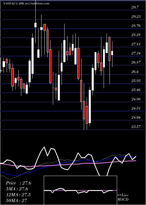This screenshot has height=205, width=146.
Task: Click the 23.57 price axis label
Action: pyautogui.click(x=136, y=127)
